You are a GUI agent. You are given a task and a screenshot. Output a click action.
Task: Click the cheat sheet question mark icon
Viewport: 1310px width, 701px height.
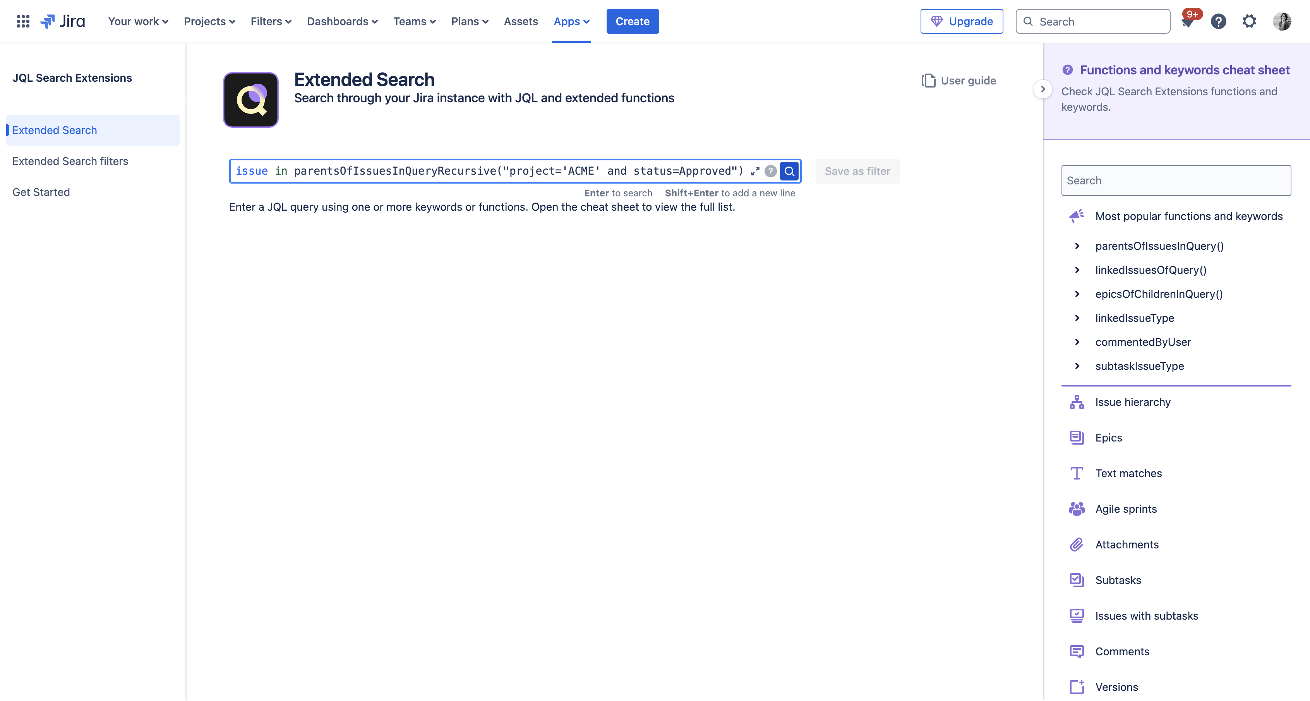[1067, 70]
